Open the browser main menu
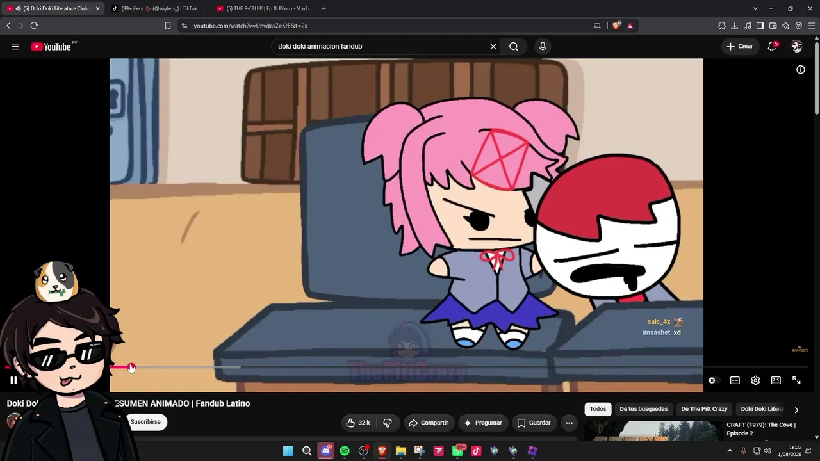 [812, 26]
